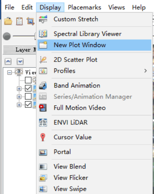
Task: Open the Portal icon entry
Action: [43, 152]
